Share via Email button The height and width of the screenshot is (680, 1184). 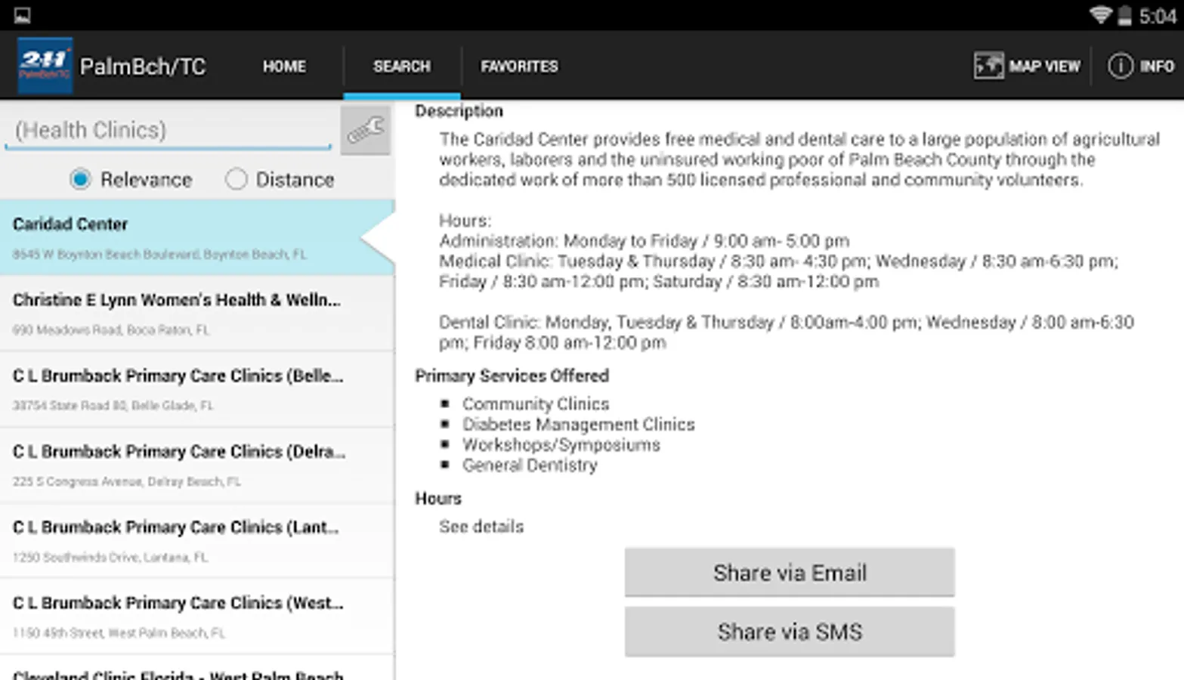(790, 573)
